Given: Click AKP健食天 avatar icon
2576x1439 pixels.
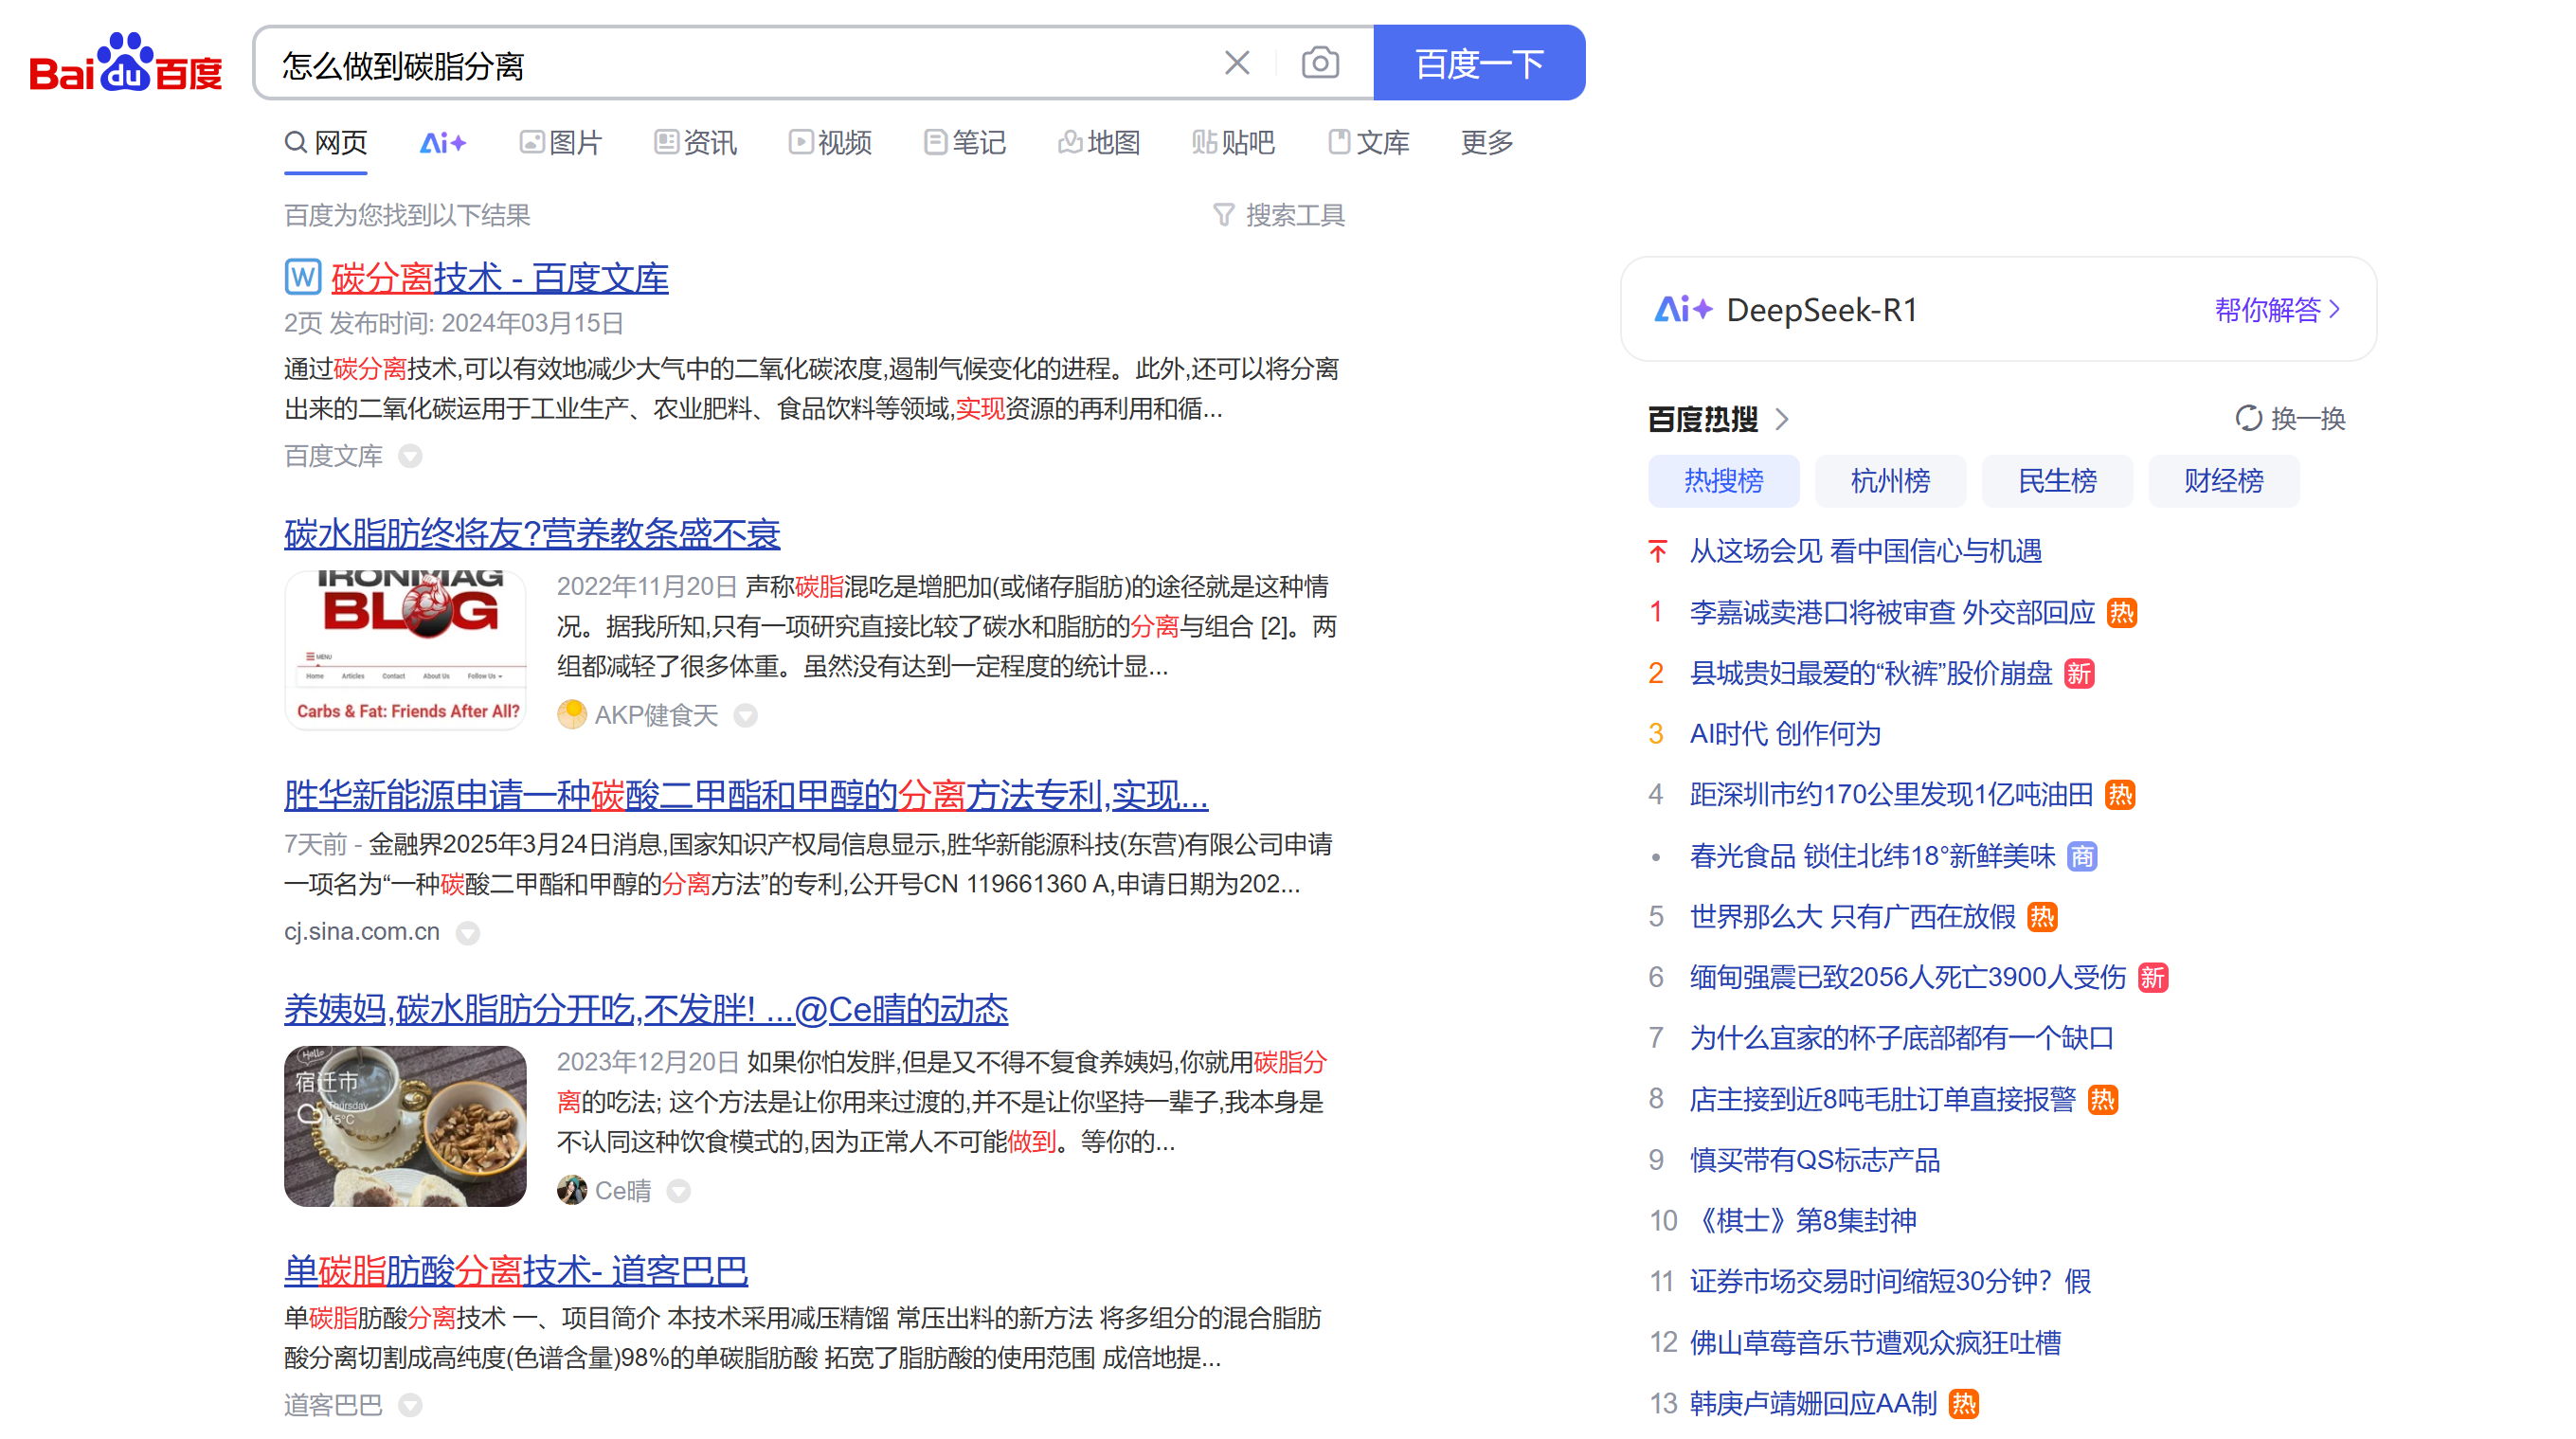Looking at the screenshot, I should tap(571, 714).
